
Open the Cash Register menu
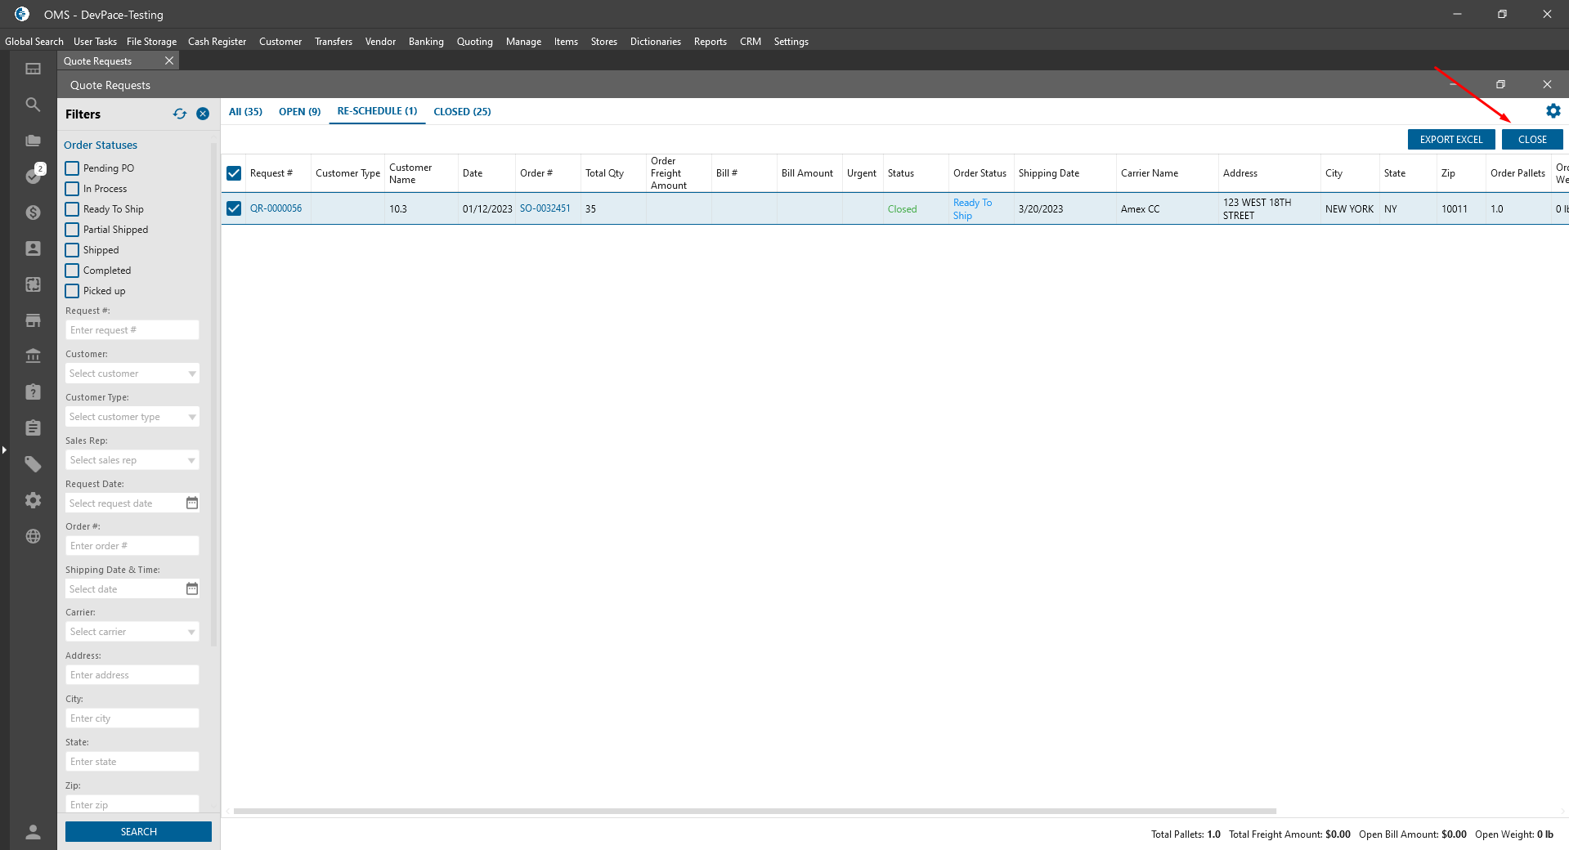[x=217, y=42]
